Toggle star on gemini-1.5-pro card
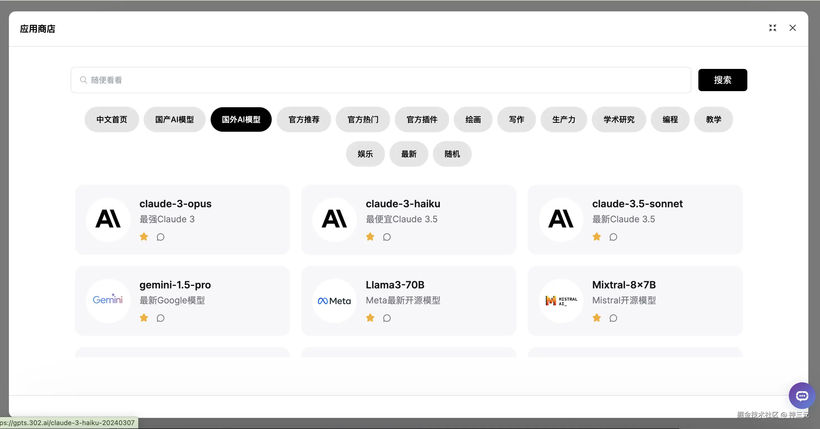Screen dimensions: 820x429 coord(144,318)
